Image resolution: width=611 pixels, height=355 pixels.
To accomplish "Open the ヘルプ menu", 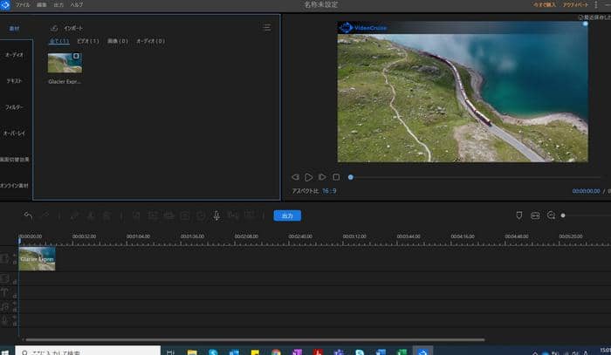I will pyautogui.click(x=77, y=4).
